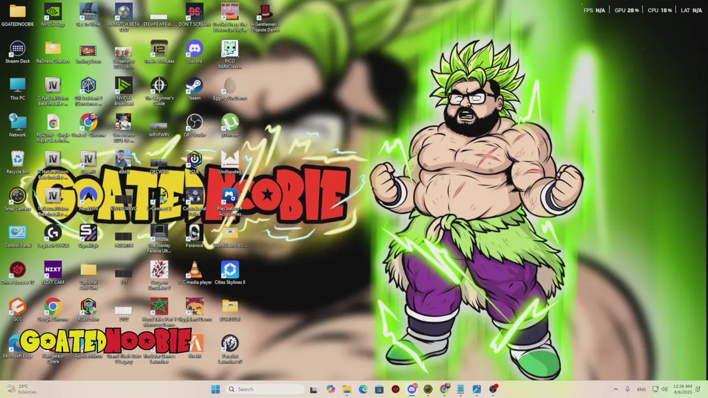This screenshot has width=708, height=398.
Task: Select the Twelve Minutes game icon
Action: point(159,53)
